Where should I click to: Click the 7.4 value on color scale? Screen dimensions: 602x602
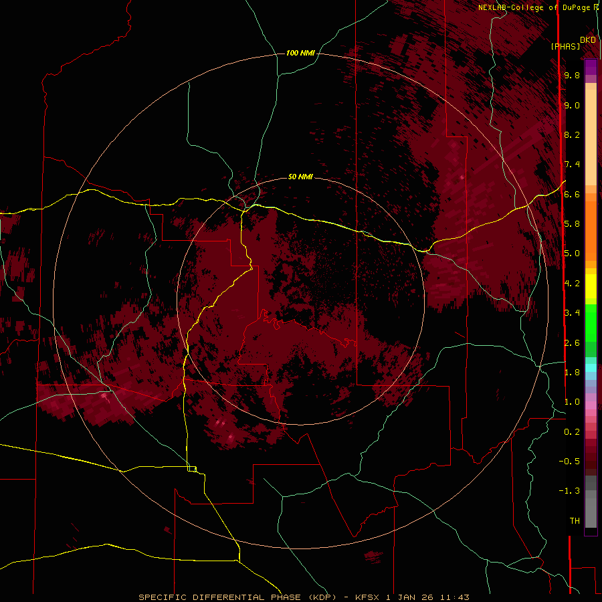pos(572,165)
